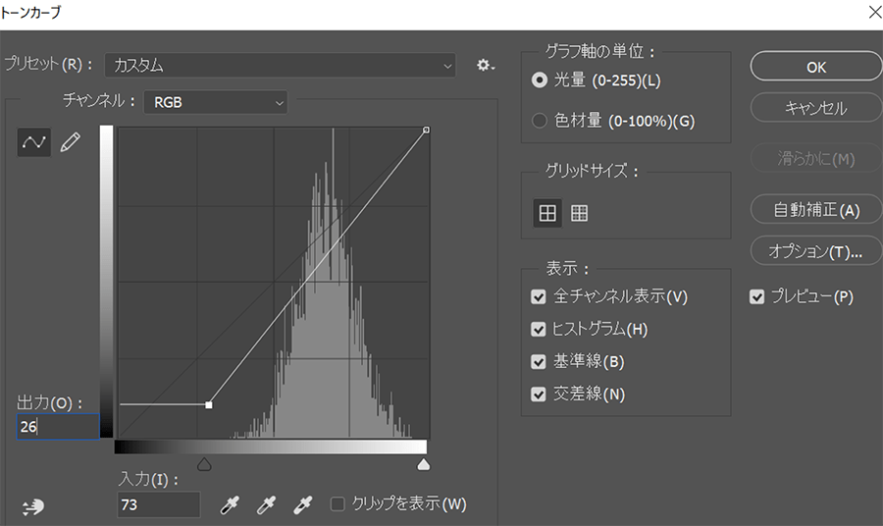Image resolution: width=883 pixels, height=526 pixels.
Task: Select the curve point editing tool
Action: (x=33, y=142)
